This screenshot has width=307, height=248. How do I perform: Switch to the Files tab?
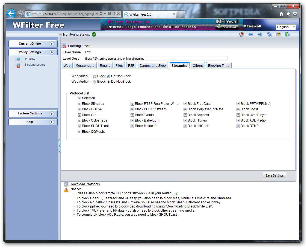tap(119, 65)
